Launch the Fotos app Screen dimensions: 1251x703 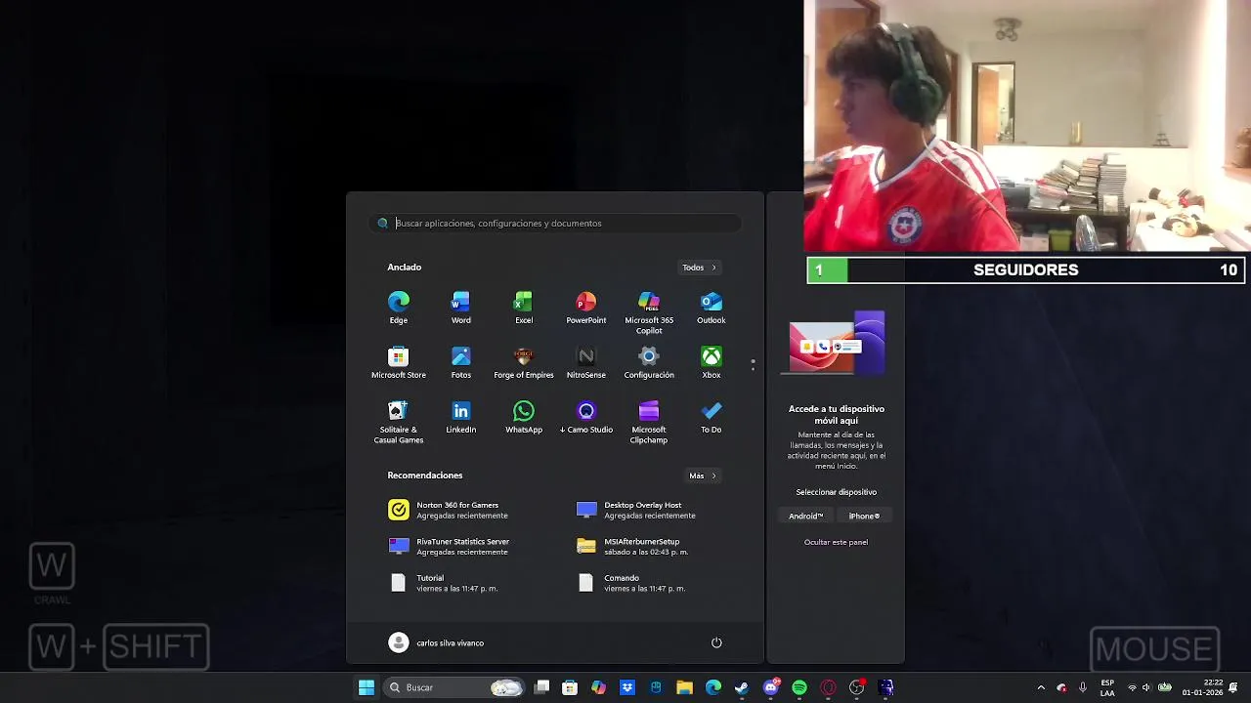click(x=461, y=362)
